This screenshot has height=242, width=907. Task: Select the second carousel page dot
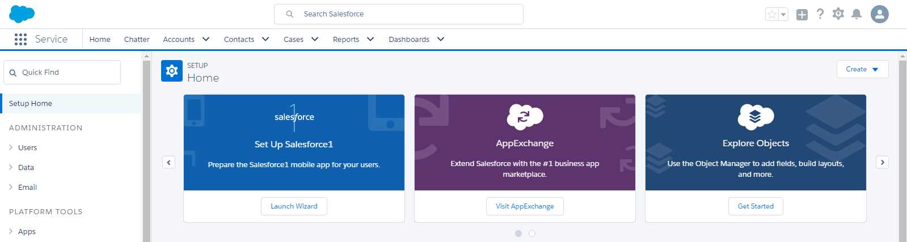coord(531,233)
